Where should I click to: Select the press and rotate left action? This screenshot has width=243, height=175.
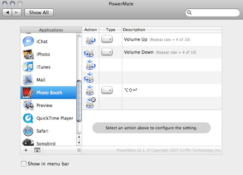point(89,77)
